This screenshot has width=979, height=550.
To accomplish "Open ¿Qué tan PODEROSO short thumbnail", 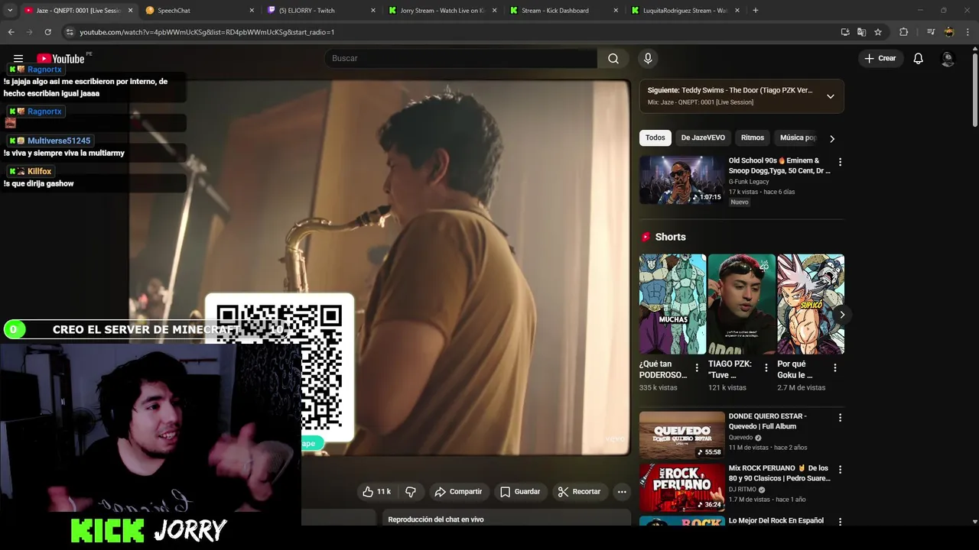I will tap(672, 304).
